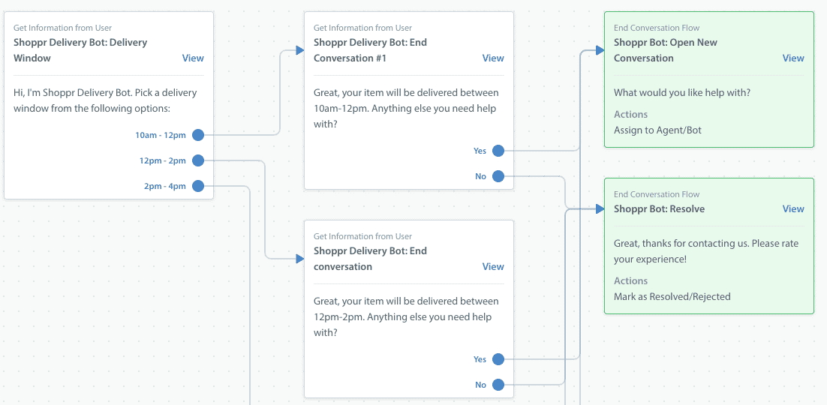The image size is (827, 405).
Task: View the End conversation 12pm-2pm node
Action: tap(493, 266)
